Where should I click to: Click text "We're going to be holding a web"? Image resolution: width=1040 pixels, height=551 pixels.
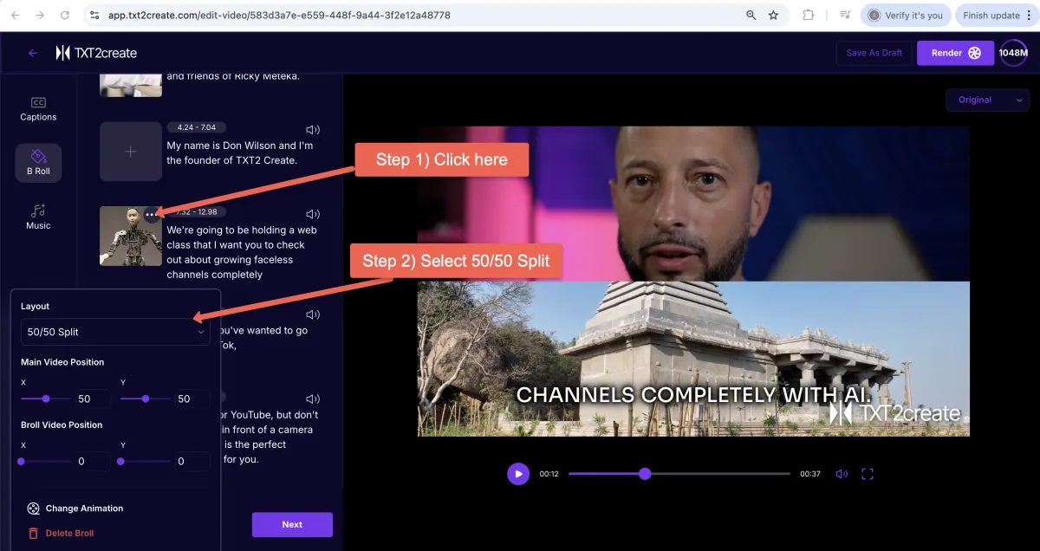tap(242, 230)
